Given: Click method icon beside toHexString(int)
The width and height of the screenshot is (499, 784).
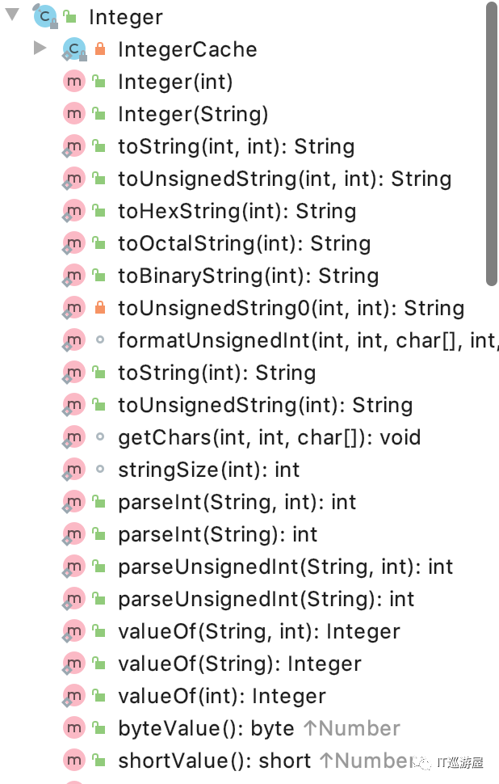Looking at the screenshot, I should click(x=74, y=211).
